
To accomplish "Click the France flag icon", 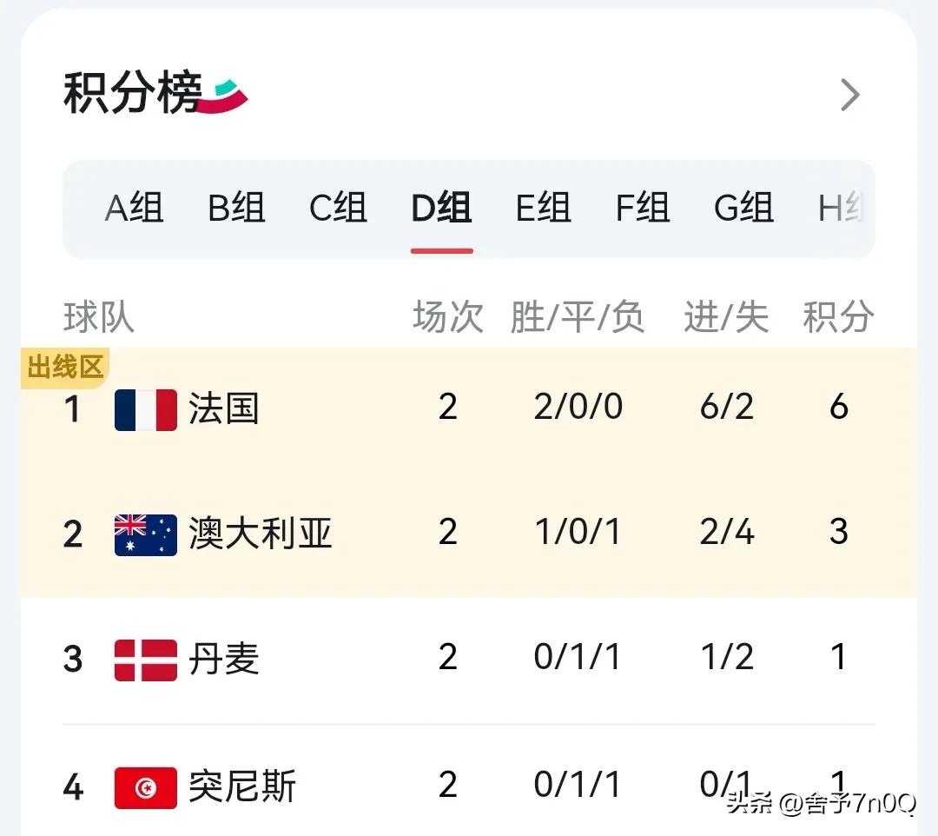I will tap(145, 409).
